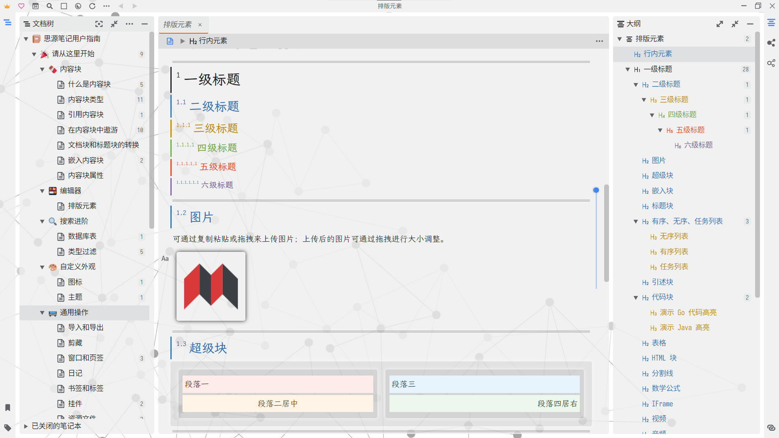Collapse all in the 文档树 panel
The width and height of the screenshot is (779, 438).
pyautogui.click(x=114, y=24)
